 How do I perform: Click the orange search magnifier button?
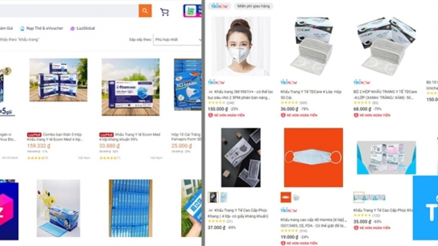145,10
